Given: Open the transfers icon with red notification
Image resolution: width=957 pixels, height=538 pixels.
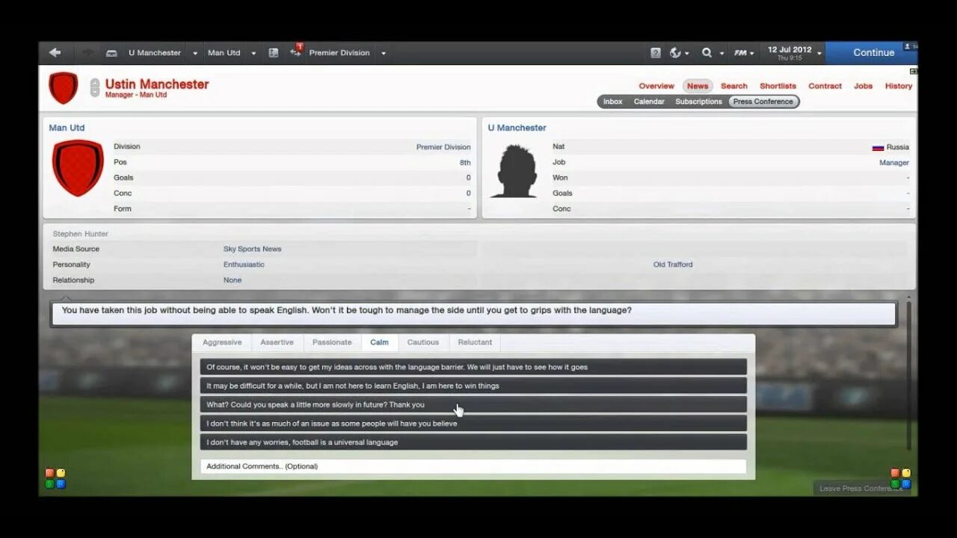Looking at the screenshot, I should point(296,52).
